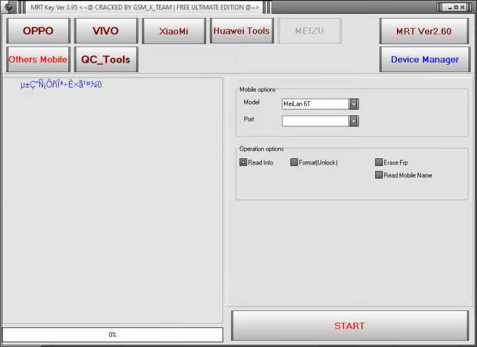The image size is (477, 347).
Task: Open Others Mobile section
Action: (x=38, y=60)
